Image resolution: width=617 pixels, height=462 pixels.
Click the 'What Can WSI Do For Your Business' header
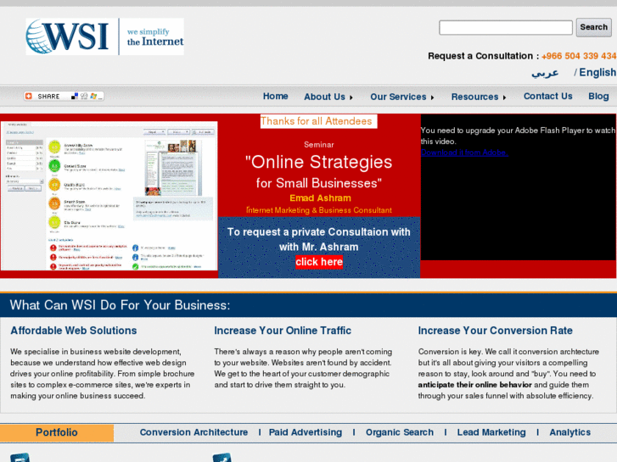(x=120, y=305)
